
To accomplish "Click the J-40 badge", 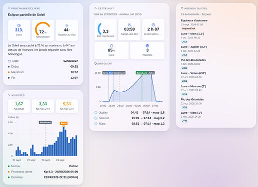I will (184, 121).
